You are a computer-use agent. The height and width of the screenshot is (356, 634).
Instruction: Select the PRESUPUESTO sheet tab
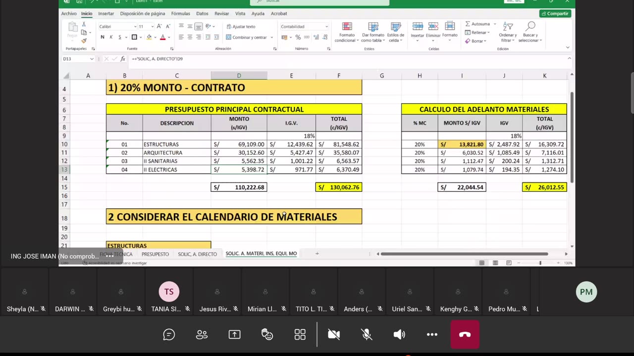click(x=155, y=254)
